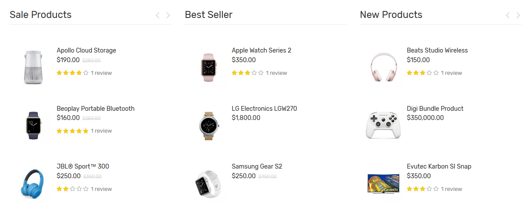Open Digi Bundle Product link
527x215 pixels.
click(435, 109)
